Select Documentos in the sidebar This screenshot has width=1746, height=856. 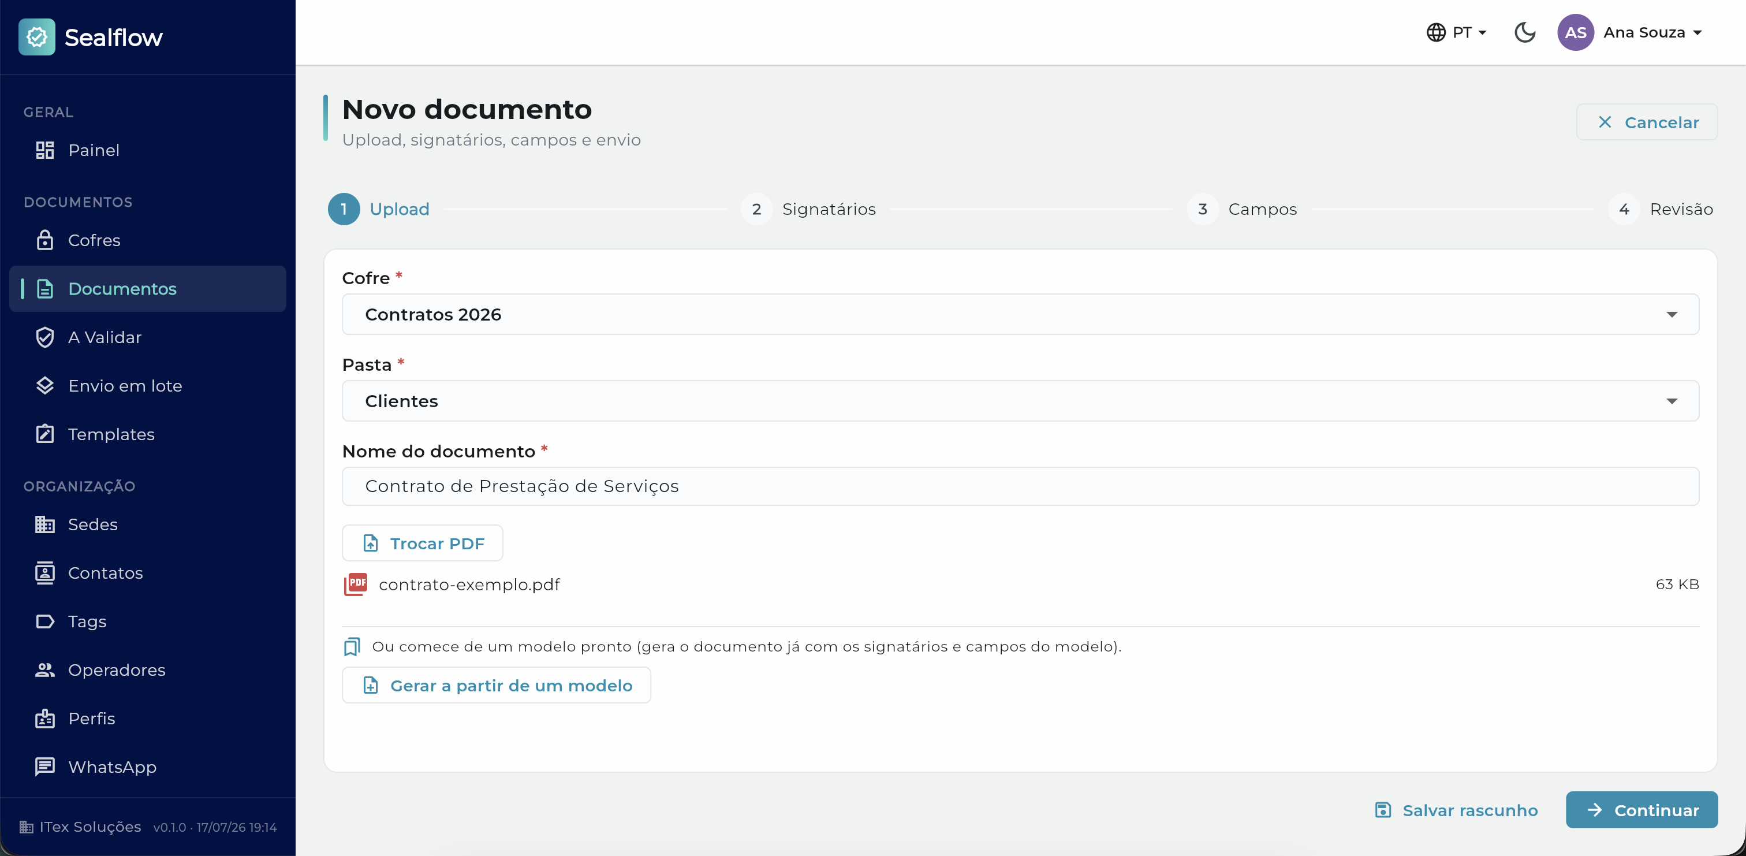pyautogui.click(x=148, y=289)
